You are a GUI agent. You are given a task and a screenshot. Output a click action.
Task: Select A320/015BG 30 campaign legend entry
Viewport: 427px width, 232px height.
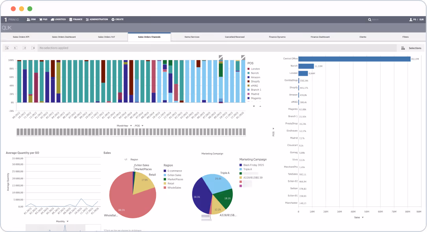point(251,178)
